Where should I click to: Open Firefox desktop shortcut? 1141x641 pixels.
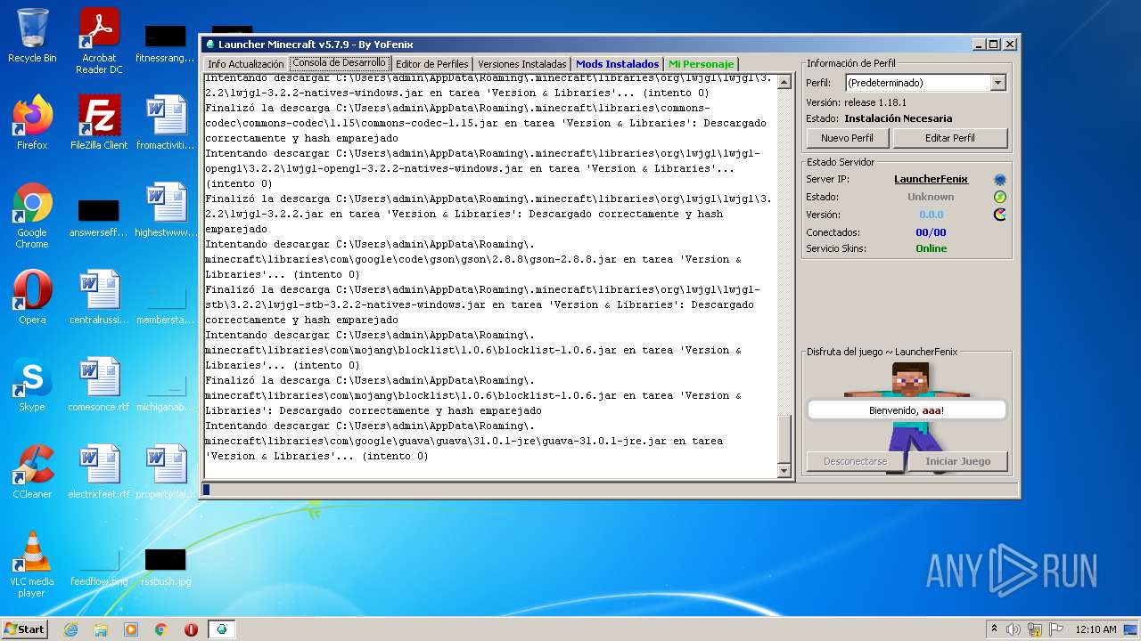pyautogui.click(x=32, y=123)
